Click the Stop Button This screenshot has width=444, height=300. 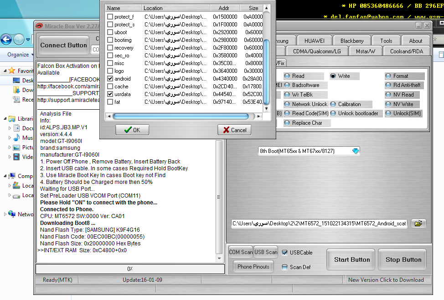point(403,259)
